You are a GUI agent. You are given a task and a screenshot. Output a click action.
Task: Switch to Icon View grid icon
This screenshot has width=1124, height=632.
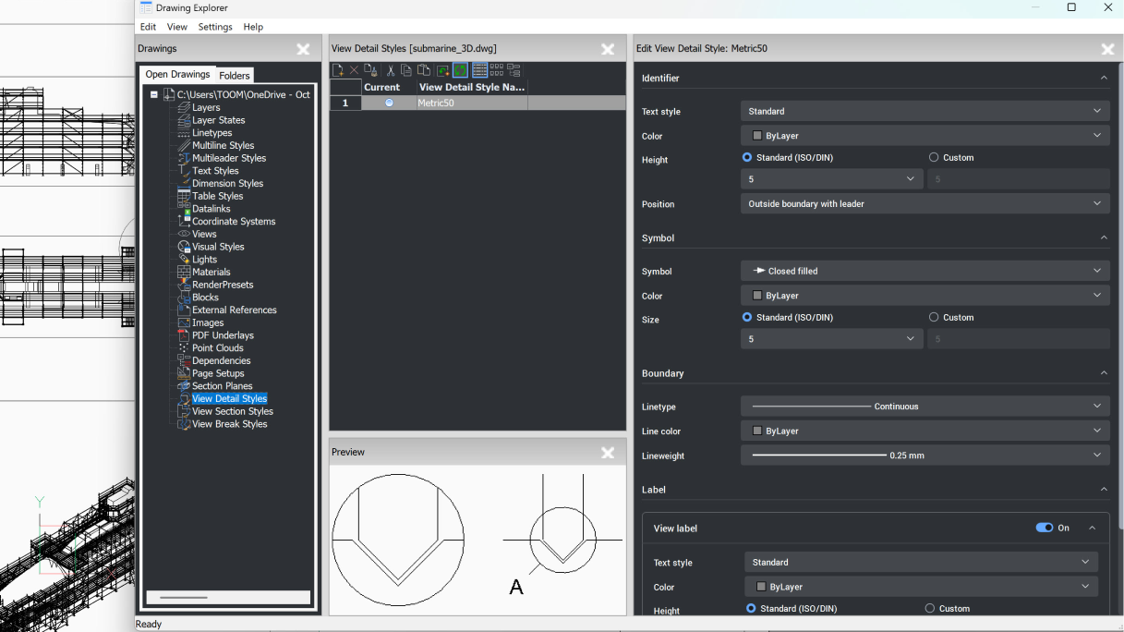pos(497,70)
